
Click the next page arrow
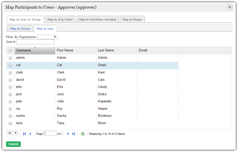(x=68, y=134)
